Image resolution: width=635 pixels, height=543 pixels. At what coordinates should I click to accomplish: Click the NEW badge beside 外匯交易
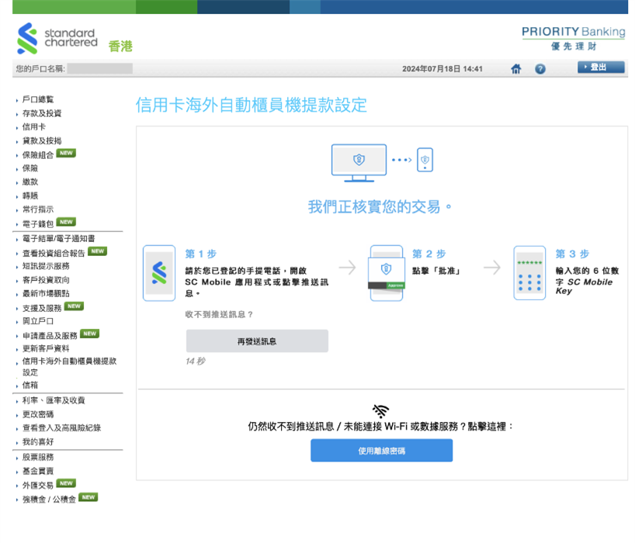click(x=64, y=482)
